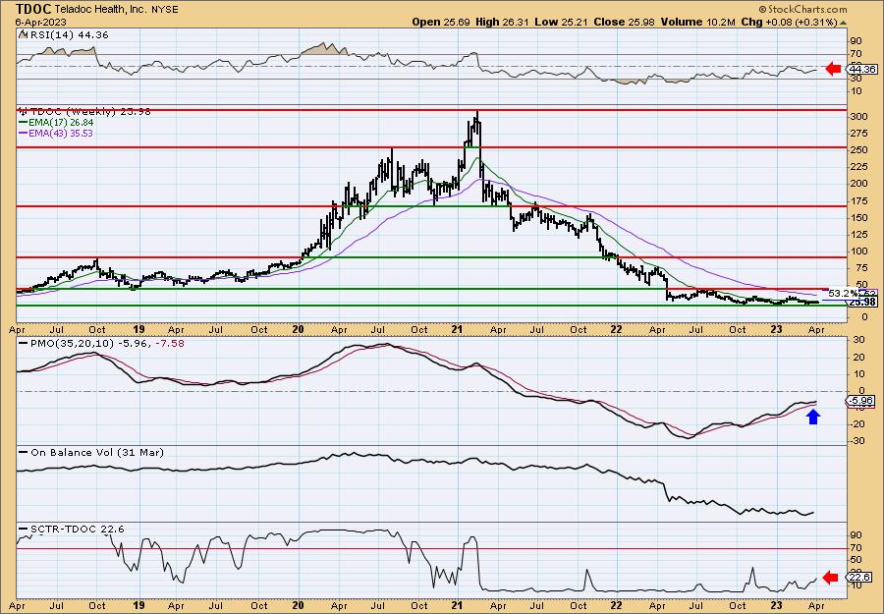Screen dimensions: 884x614
Task: Click the green up triangle beside Chg
Action: [844, 23]
